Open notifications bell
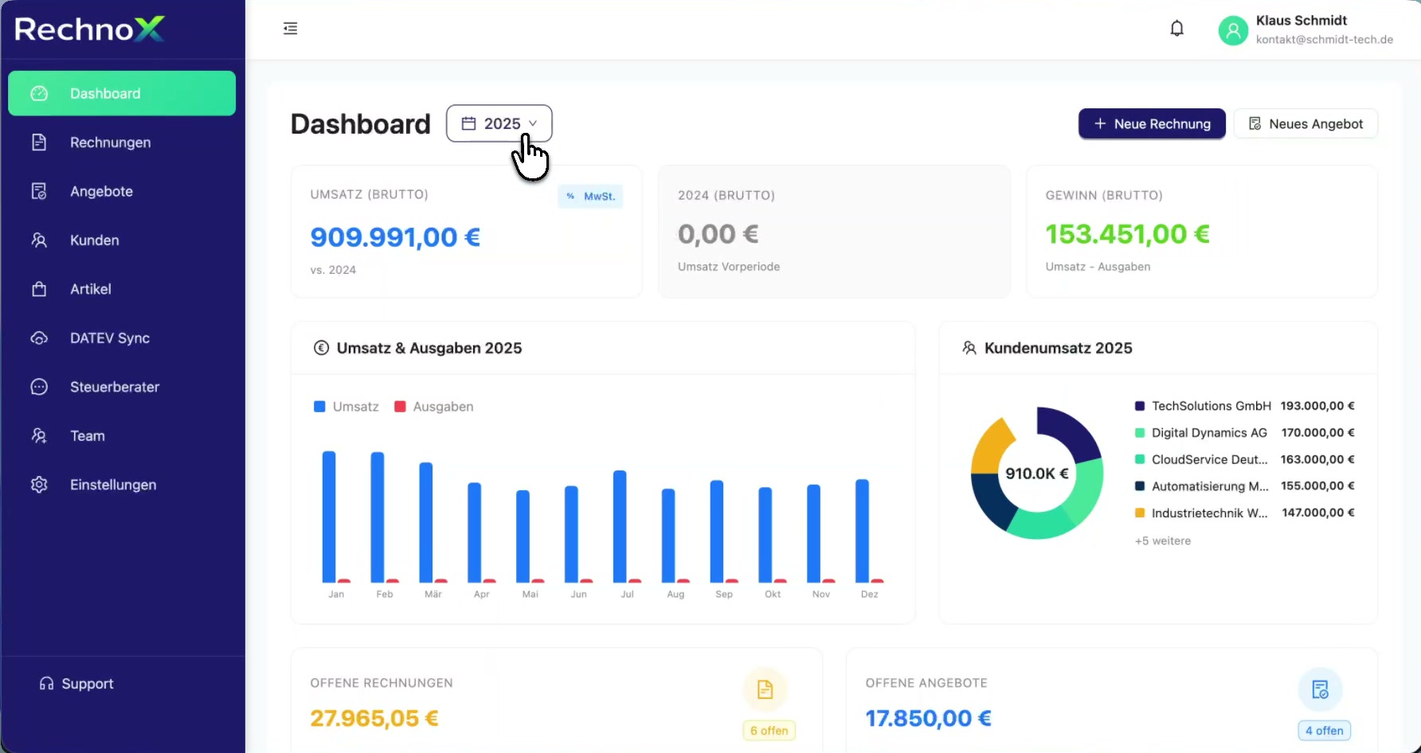Image resolution: width=1421 pixels, height=753 pixels. [1176, 29]
